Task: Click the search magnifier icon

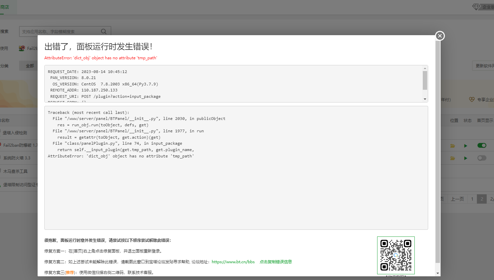Action: 104,31
